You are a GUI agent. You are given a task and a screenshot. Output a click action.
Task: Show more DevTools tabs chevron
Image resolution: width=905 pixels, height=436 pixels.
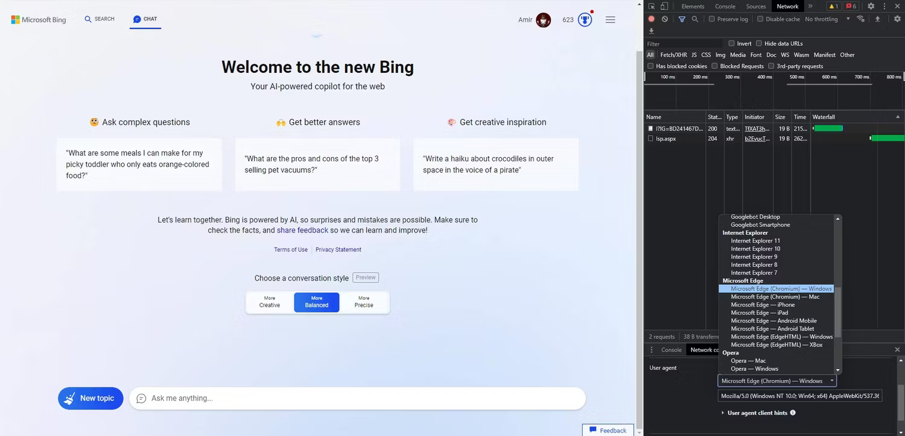(810, 6)
